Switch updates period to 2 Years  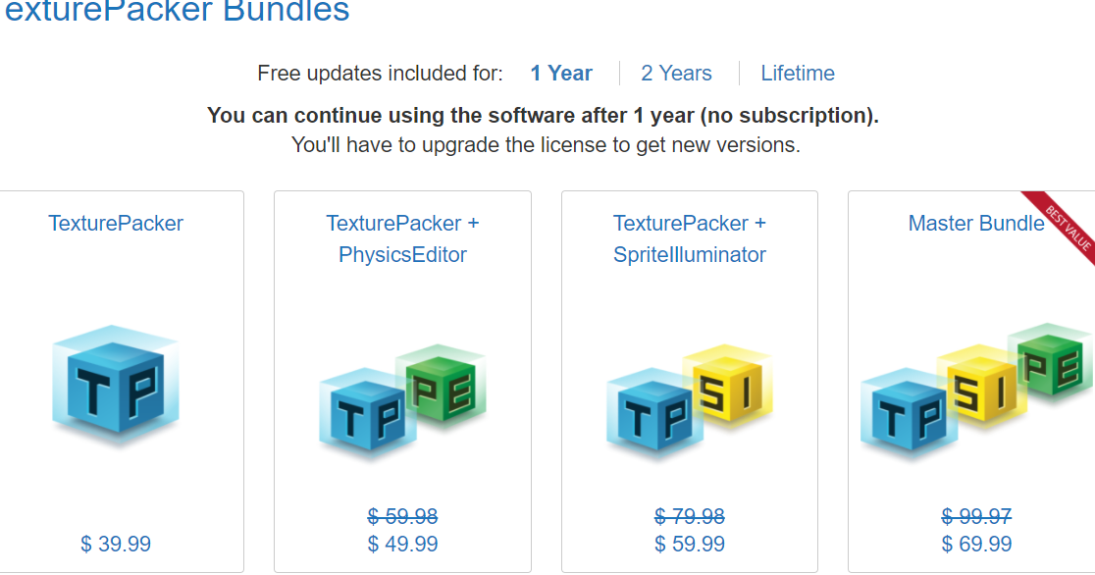point(676,73)
